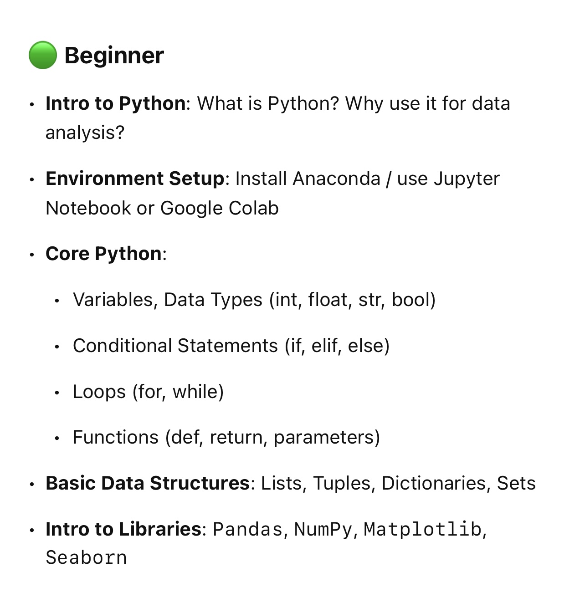The image size is (585, 613).
Task: Click the words Jupyter at line end
Action: [467, 179]
